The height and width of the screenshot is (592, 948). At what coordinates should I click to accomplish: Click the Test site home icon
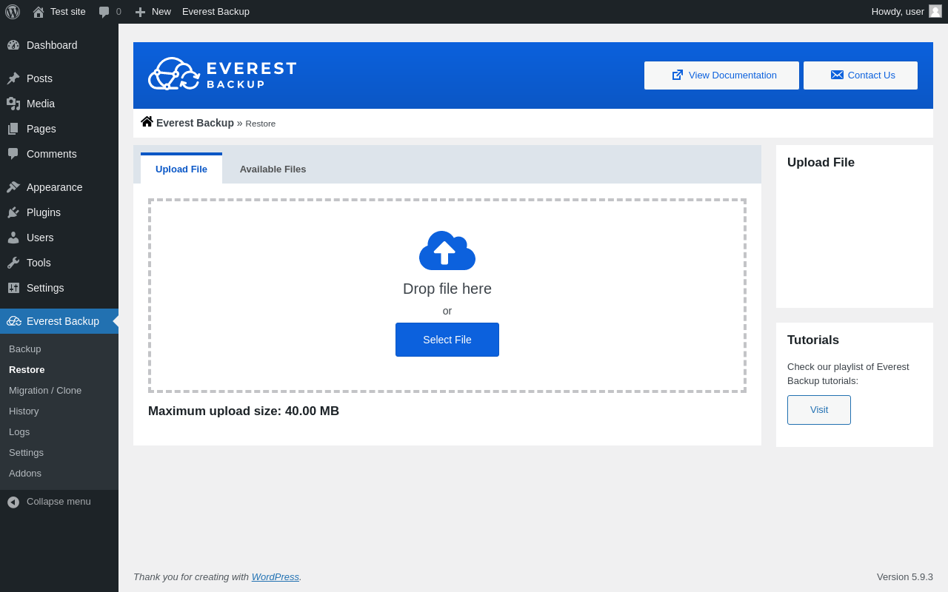click(x=39, y=12)
